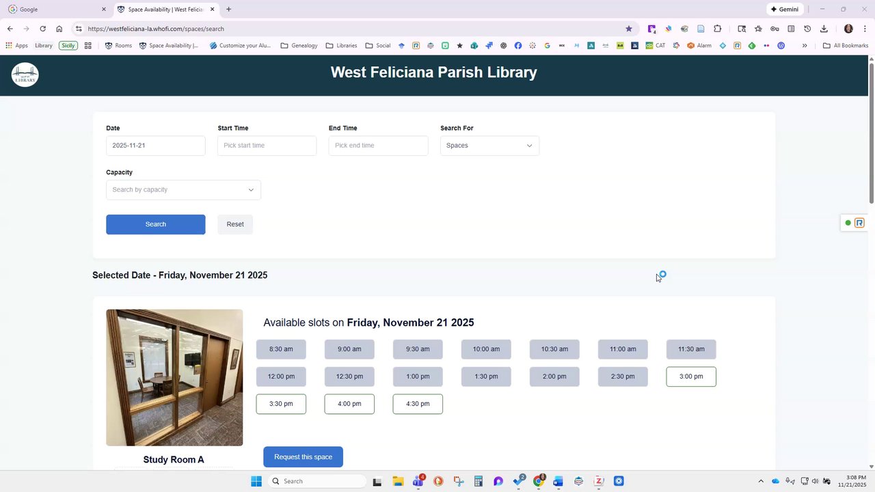Click Request this space button

click(303, 457)
